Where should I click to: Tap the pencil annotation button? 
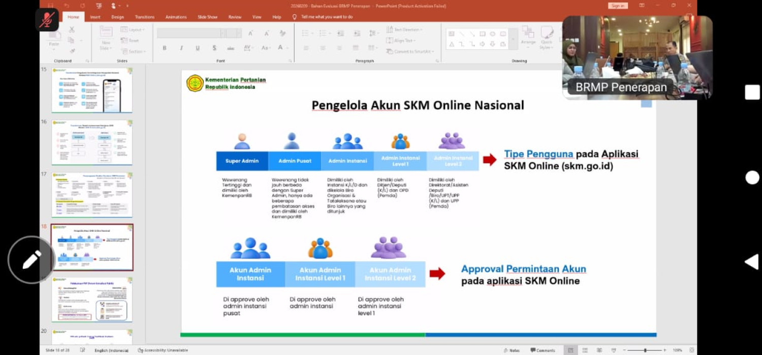tap(31, 260)
